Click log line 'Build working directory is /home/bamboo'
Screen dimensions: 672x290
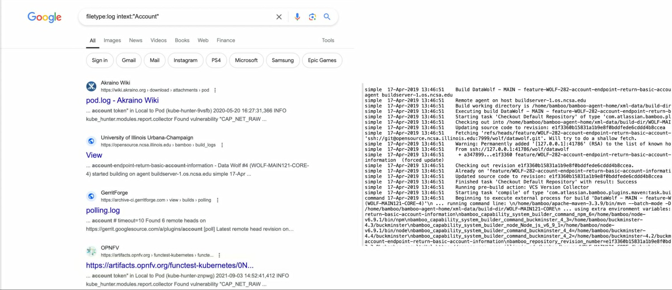tap(518, 106)
